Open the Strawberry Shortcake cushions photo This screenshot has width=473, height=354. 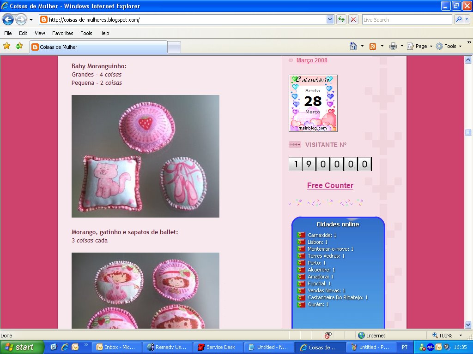pyautogui.click(x=146, y=290)
